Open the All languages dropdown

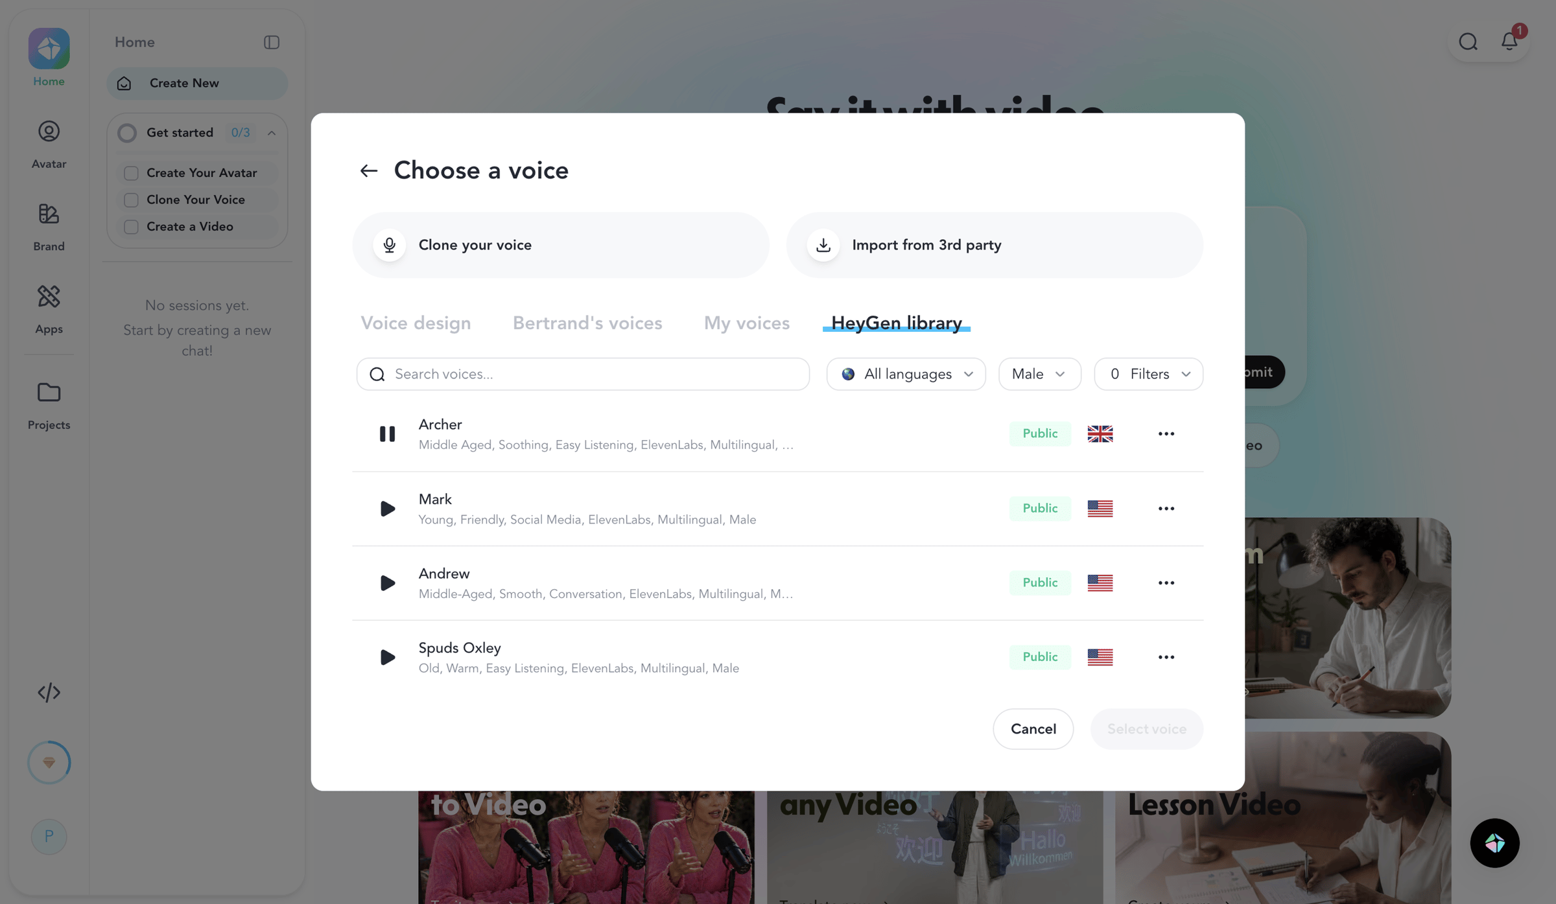(x=906, y=374)
